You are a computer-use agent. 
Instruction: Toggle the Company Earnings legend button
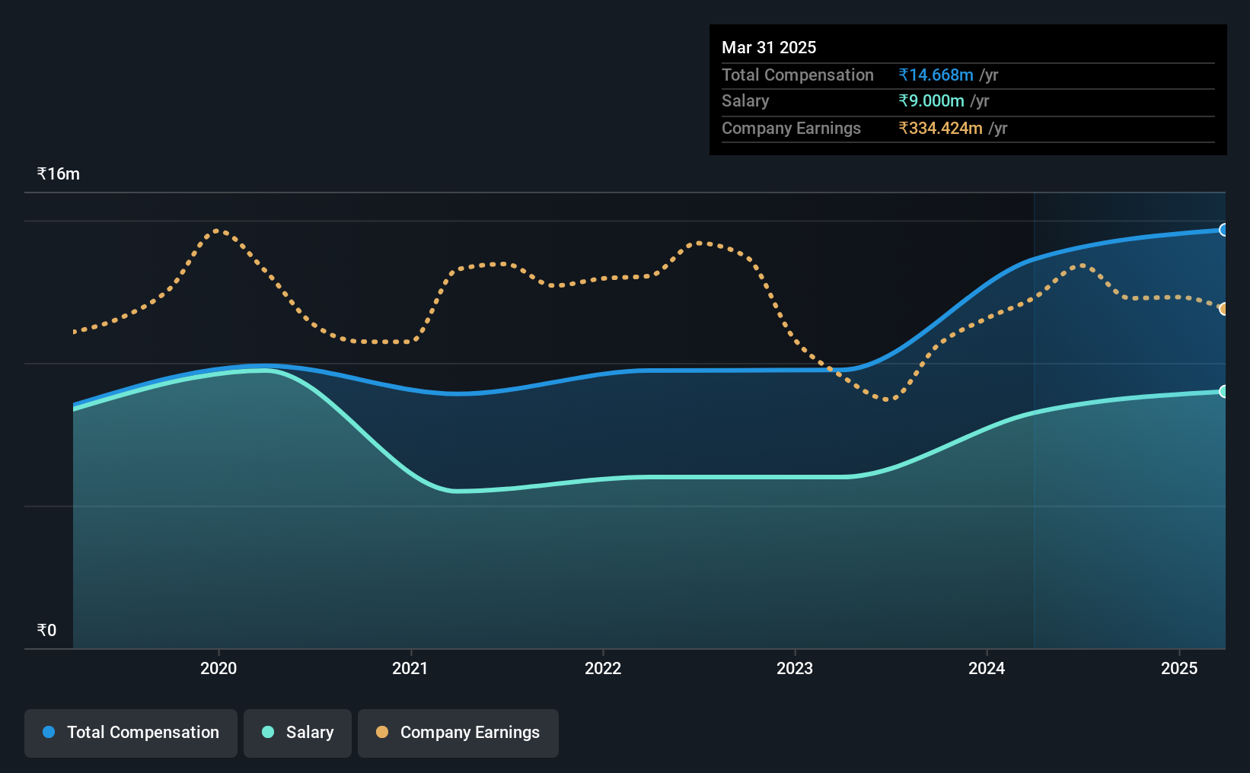pyautogui.click(x=458, y=733)
